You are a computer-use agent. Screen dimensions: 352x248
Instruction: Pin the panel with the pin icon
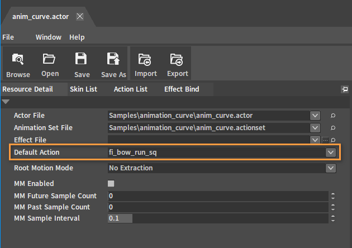coord(345,89)
